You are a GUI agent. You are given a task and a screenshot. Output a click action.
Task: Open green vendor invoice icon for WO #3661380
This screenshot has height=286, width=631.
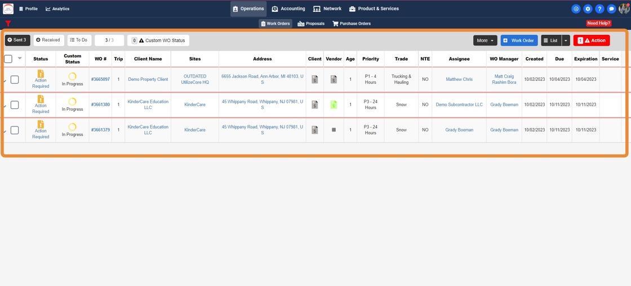334,105
